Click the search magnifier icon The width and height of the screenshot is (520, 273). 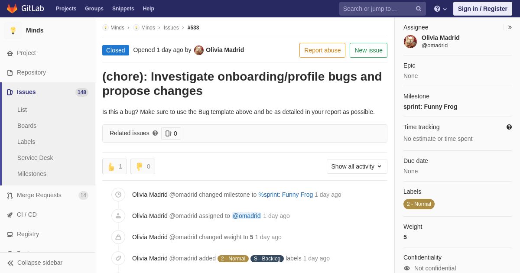point(419,9)
